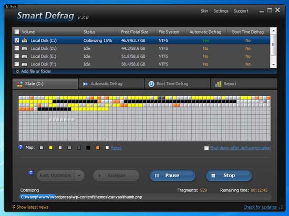
Task: Enable Shut down after defragmentation checkbox
Action: 207,148
